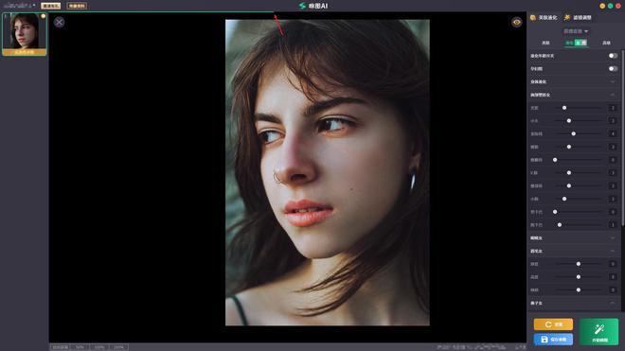
Task: Toggle the second switch below the first one
Action: point(613,68)
